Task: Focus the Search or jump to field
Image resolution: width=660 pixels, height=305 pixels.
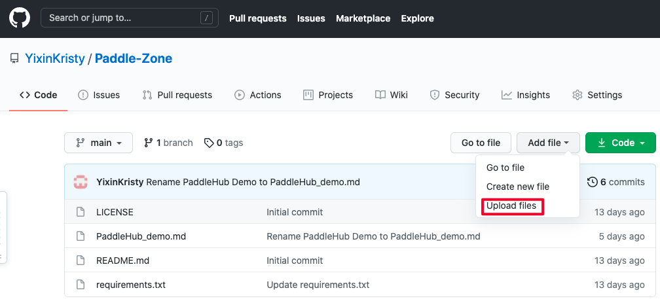Action: [129, 18]
